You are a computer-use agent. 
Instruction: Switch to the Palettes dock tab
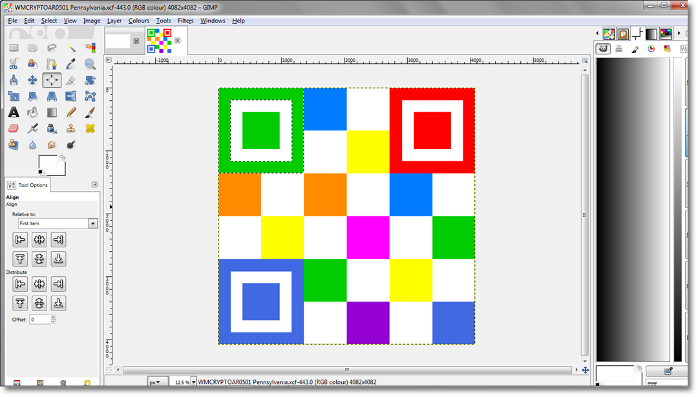coord(666,34)
